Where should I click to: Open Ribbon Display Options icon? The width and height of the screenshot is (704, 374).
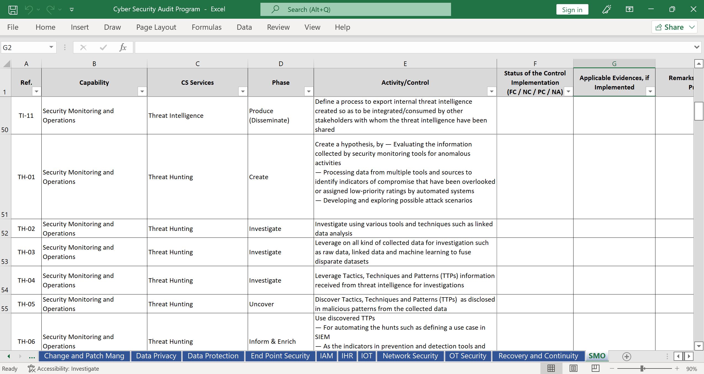[x=629, y=10]
